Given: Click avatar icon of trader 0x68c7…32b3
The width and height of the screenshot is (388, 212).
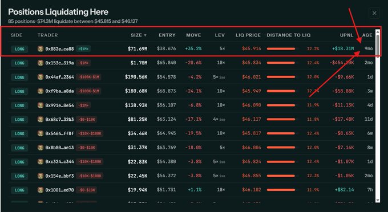Looking at the screenshot, I should pyautogui.click(x=41, y=119).
